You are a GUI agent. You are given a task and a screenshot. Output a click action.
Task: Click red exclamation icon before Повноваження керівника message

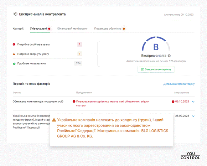coord(74,101)
